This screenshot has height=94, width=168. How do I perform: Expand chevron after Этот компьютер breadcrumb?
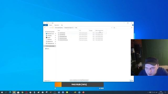coord(64,28)
